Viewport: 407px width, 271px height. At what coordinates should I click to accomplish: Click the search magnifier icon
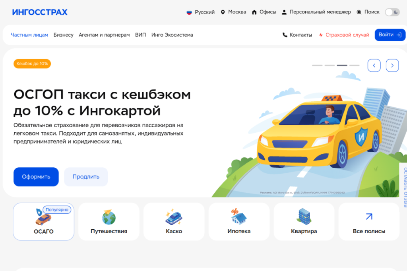tap(359, 12)
